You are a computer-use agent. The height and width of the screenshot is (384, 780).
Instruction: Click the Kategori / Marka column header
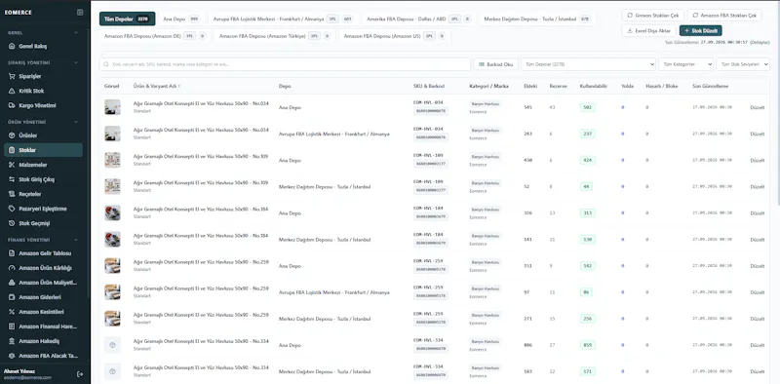pyautogui.click(x=489, y=86)
